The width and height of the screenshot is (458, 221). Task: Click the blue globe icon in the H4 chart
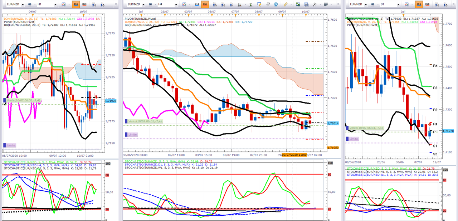click(x=276, y=4)
